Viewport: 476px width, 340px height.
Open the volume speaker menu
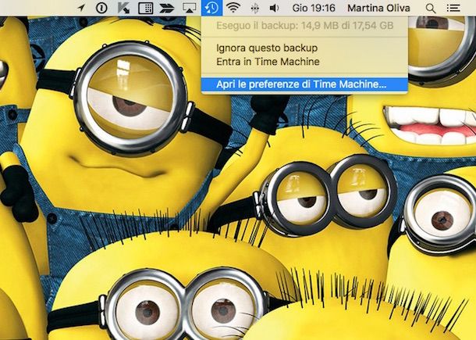[274, 8]
